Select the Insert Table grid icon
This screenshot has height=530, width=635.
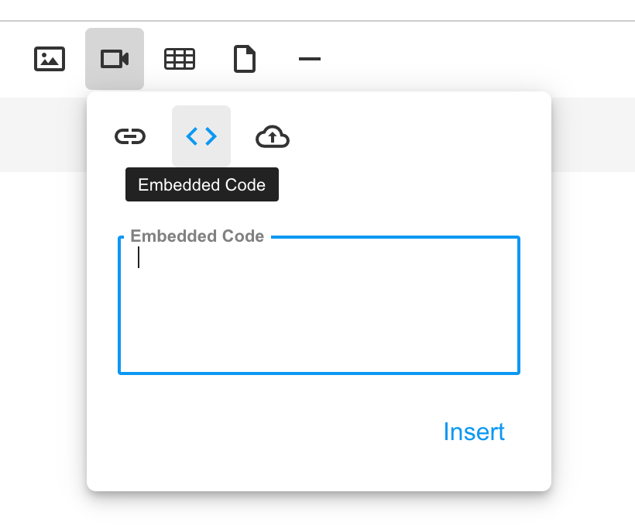[180, 59]
